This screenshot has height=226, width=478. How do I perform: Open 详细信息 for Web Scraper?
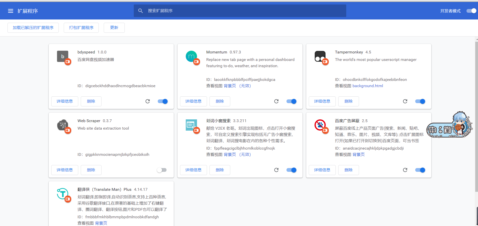(65, 170)
